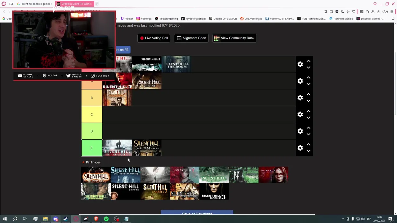The image size is (397, 223).
Task: Select the Silent Hill 2 thumbnail in top tier
Action: (x=147, y=64)
